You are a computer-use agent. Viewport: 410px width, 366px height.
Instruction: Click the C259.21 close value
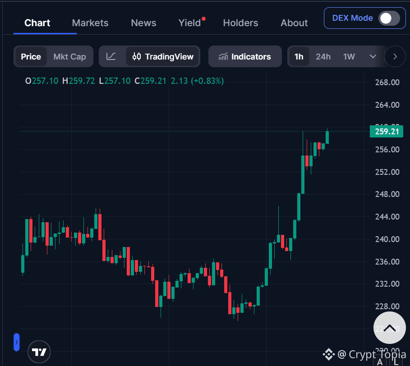(x=150, y=81)
